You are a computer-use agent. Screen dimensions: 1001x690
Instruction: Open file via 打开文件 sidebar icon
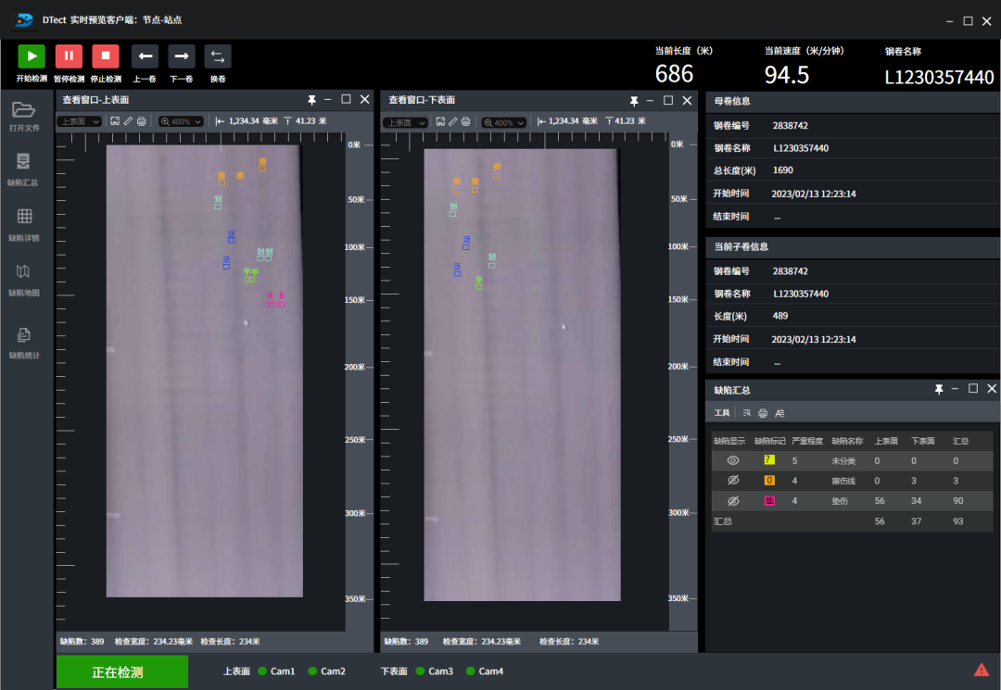tap(23, 109)
